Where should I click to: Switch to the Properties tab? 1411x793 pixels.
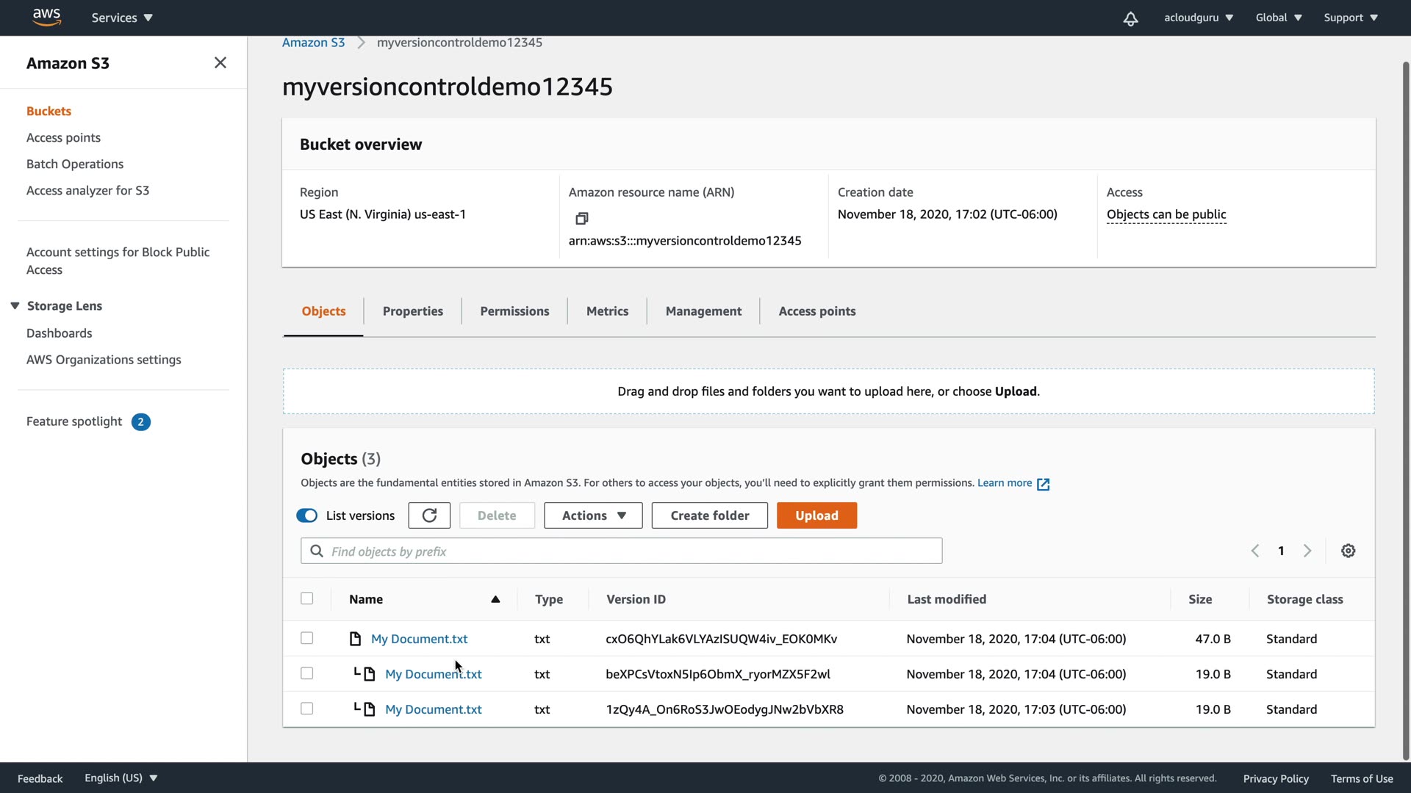[412, 311]
